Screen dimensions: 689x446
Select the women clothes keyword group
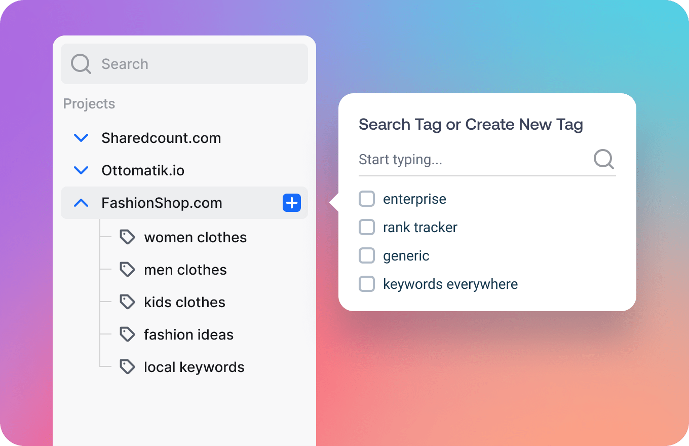click(196, 237)
